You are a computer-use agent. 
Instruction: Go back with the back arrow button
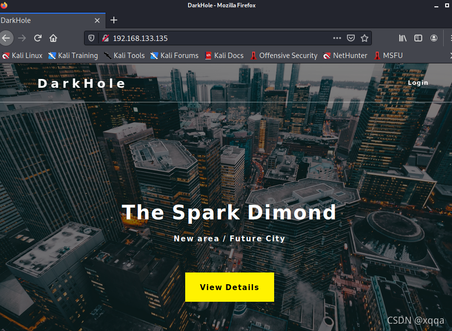(x=6, y=38)
